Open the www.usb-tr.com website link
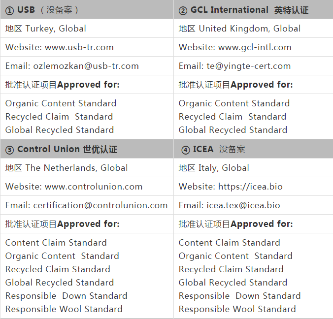Screen dimensions: 333x319 click(x=79, y=47)
